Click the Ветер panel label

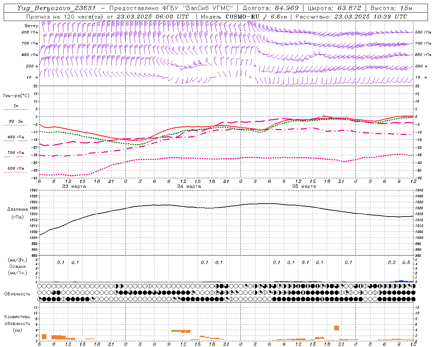(31, 26)
